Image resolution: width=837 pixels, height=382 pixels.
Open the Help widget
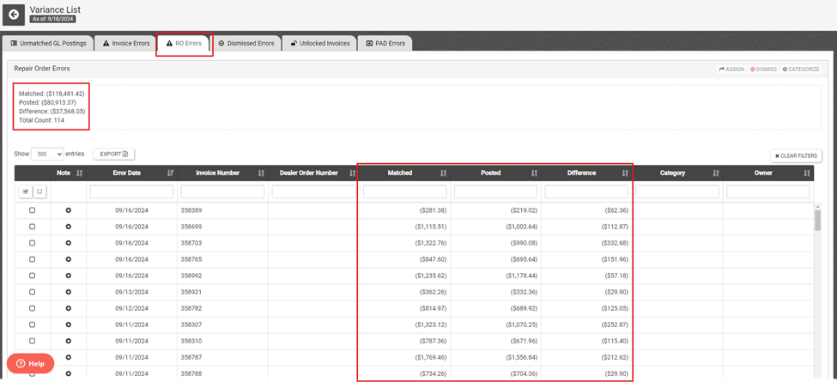(30, 363)
